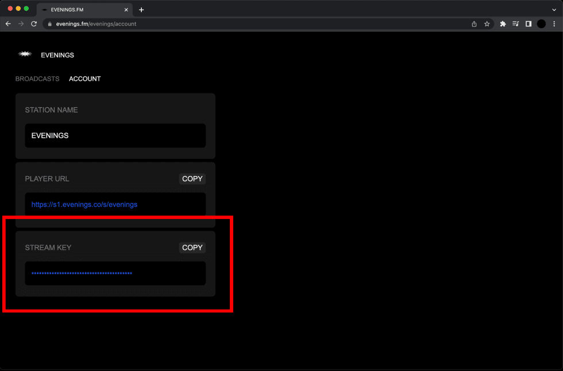Open a new browser tab

(x=141, y=10)
